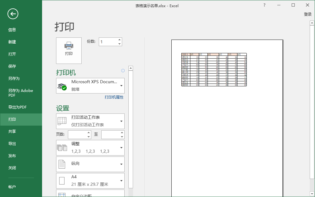The image size is (315, 197).
Task: Decrease copies with the 份数 down arrow
Action: pos(120,44)
